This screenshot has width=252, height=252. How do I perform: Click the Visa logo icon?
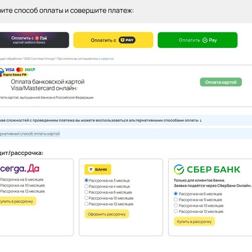10,69
